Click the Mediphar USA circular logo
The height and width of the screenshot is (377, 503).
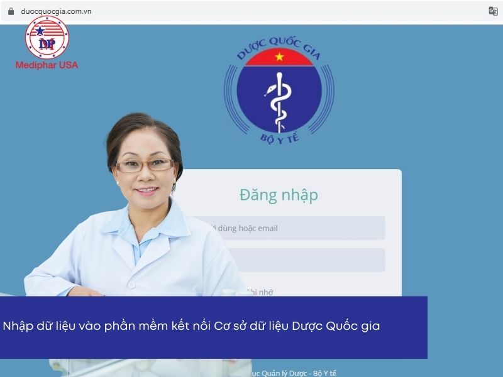tap(47, 38)
